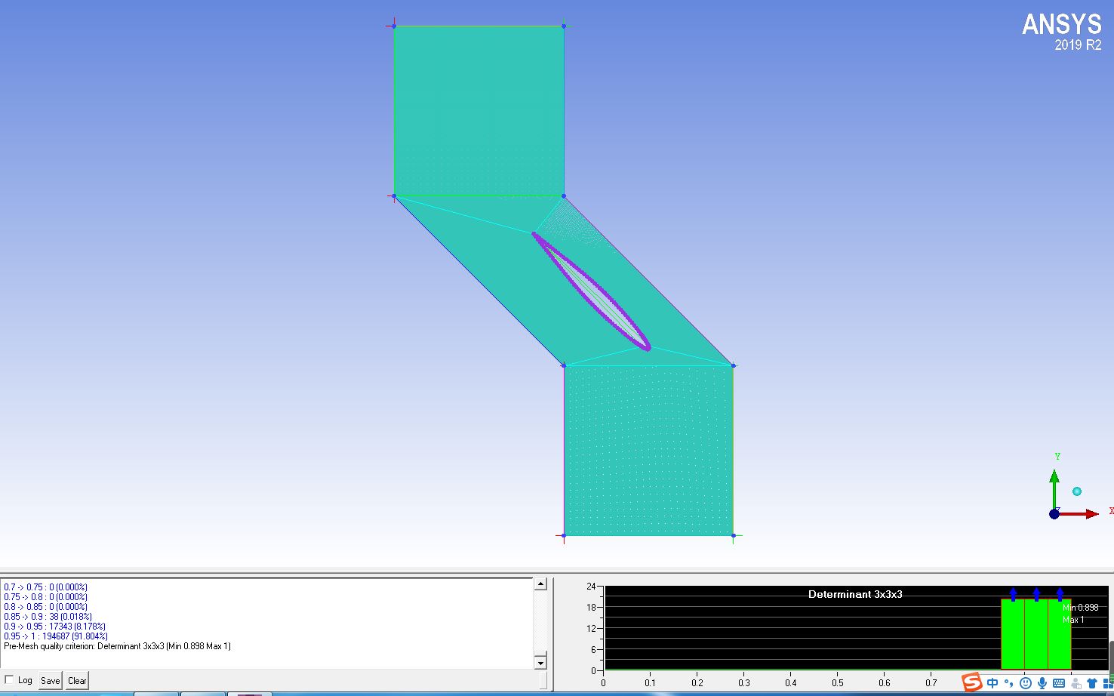Click the '0.7 -> 0.75 : 0 (0.000%)' line
This screenshot has height=696, width=1114.
pyautogui.click(x=45, y=587)
